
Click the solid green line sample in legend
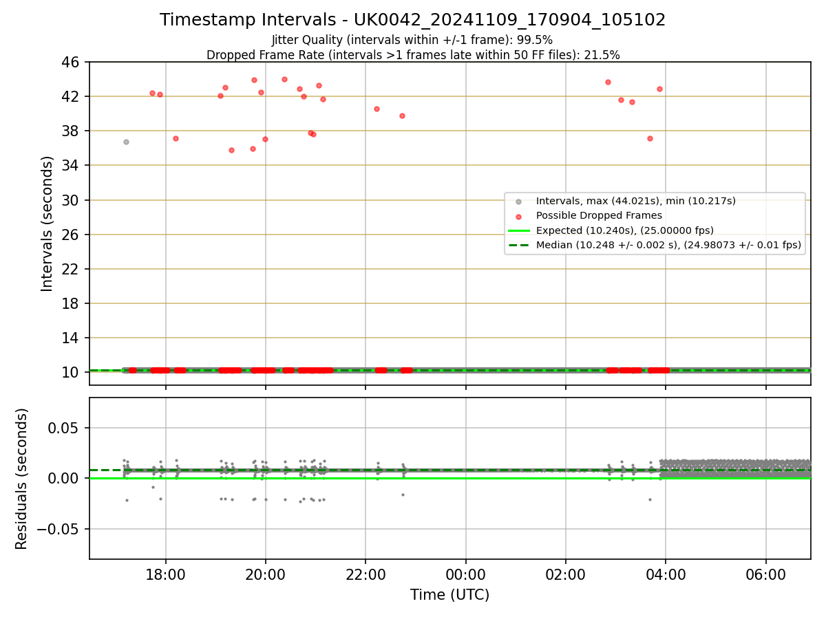click(x=519, y=230)
